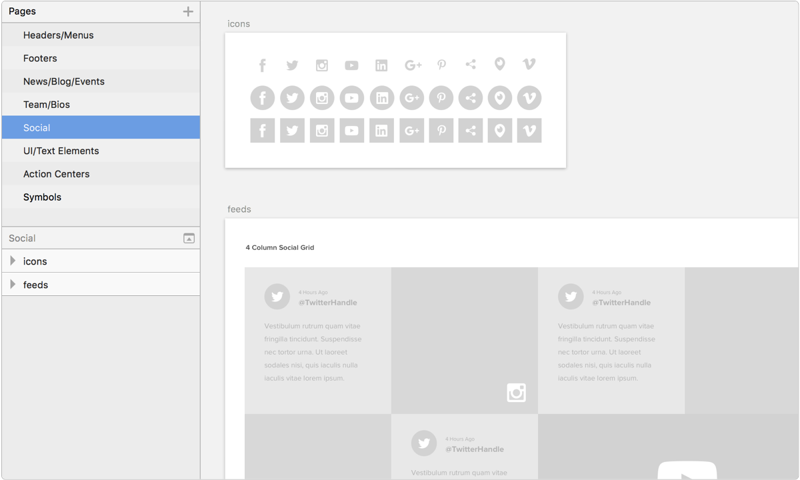Open the Headers/Menus page
This screenshot has height=480, width=800.
[x=101, y=35]
